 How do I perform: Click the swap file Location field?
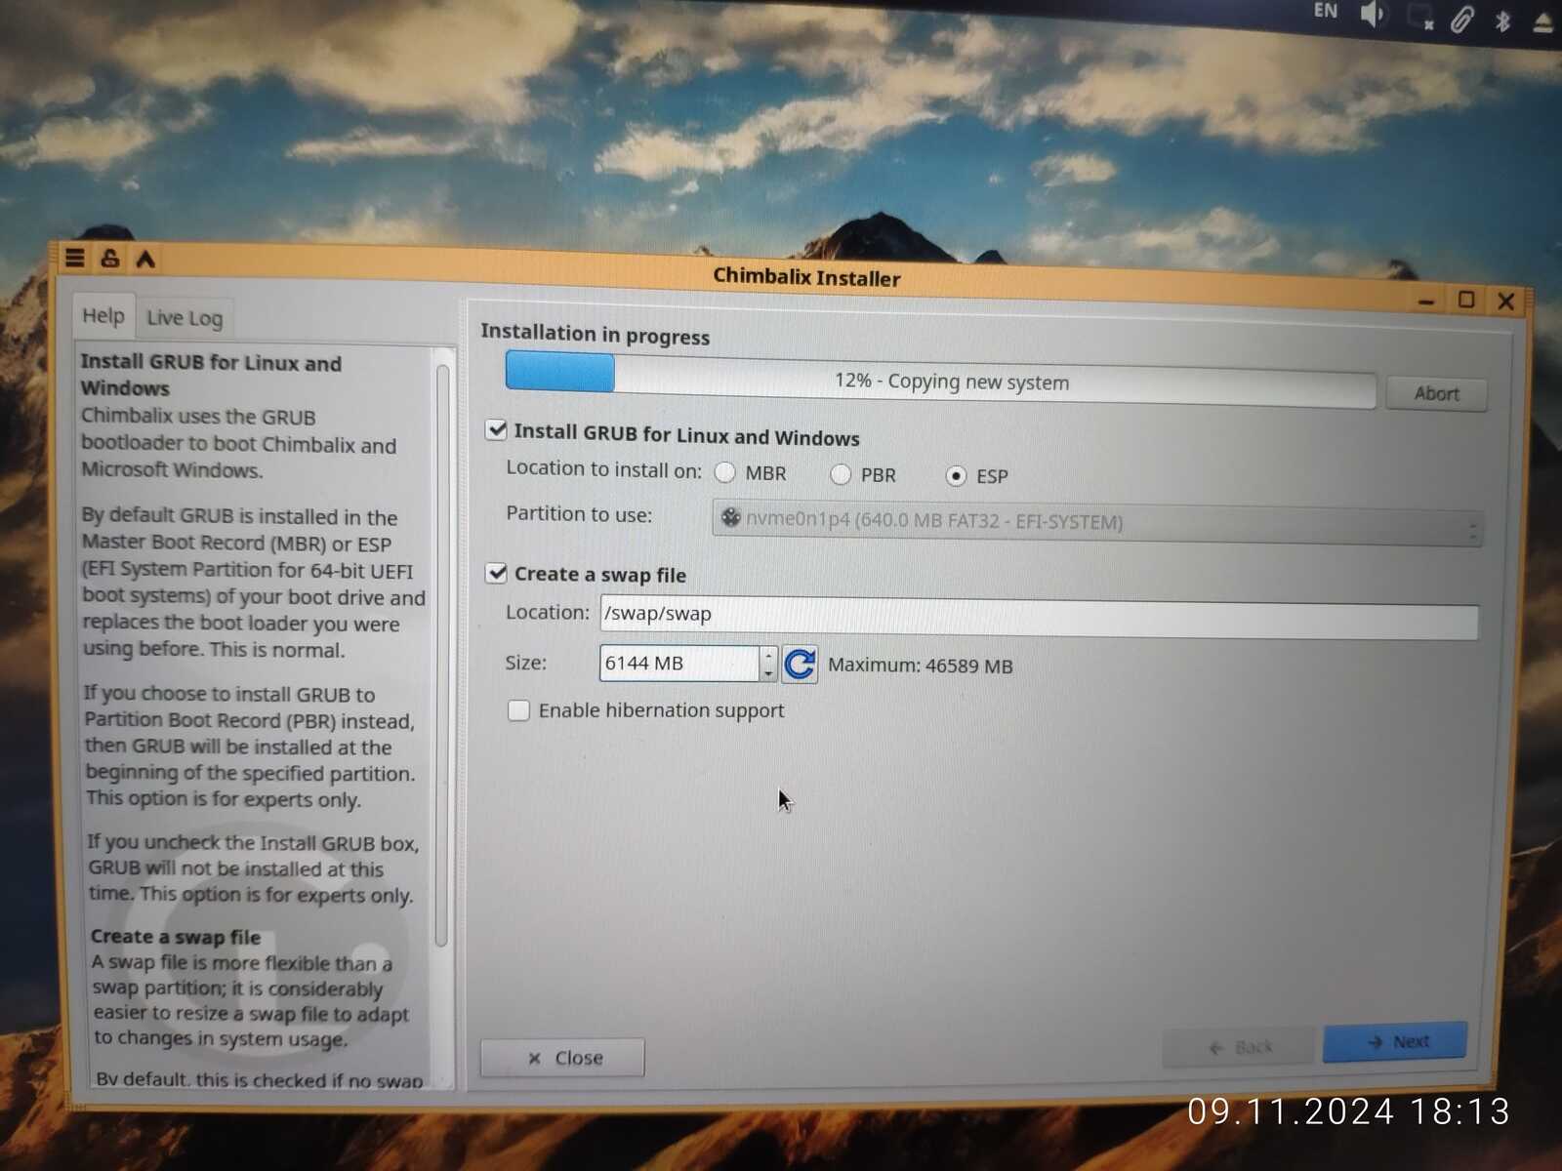pos(1039,618)
